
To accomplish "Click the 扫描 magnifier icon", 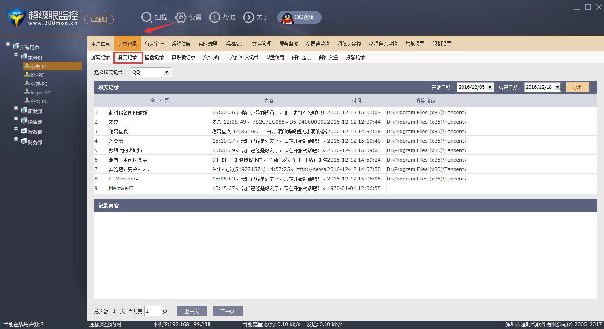I will click(147, 17).
